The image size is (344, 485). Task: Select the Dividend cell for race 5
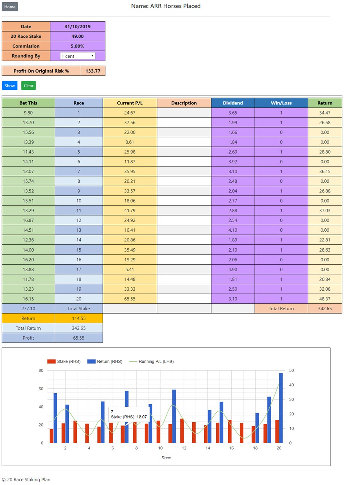click(x=232, y=152)
